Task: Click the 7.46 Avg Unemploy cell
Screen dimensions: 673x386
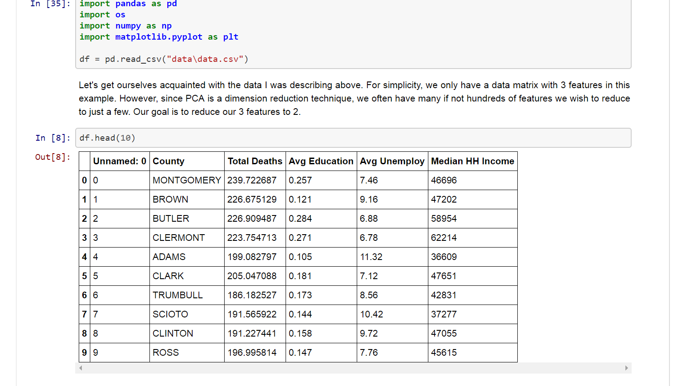Action: (x=392, y=180)
